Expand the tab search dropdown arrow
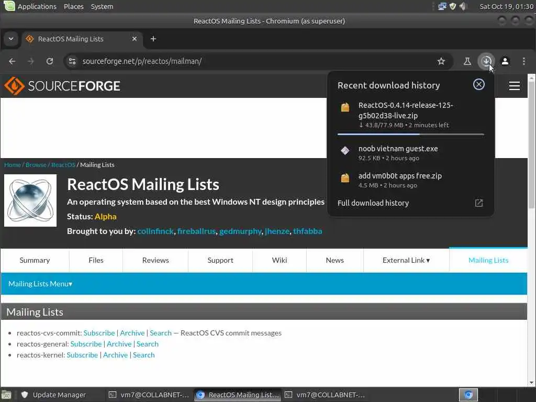 pos(11,39)
